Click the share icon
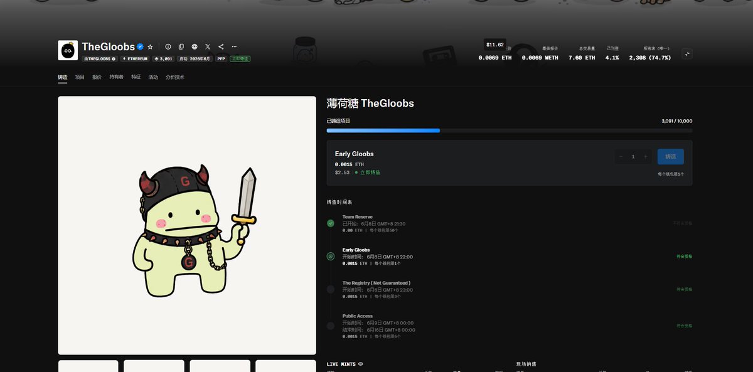 tap(221, 46)
